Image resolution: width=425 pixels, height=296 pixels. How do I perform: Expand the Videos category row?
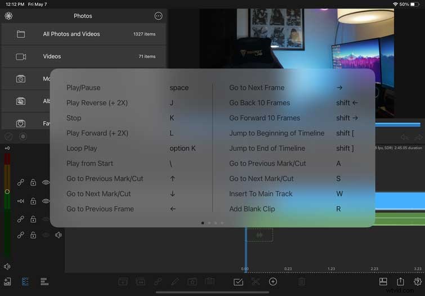pos(83,56)
